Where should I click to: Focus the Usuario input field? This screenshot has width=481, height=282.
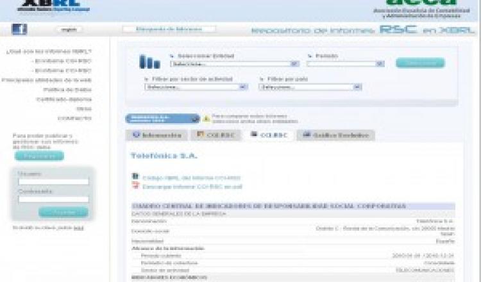(x=54, y=182)
